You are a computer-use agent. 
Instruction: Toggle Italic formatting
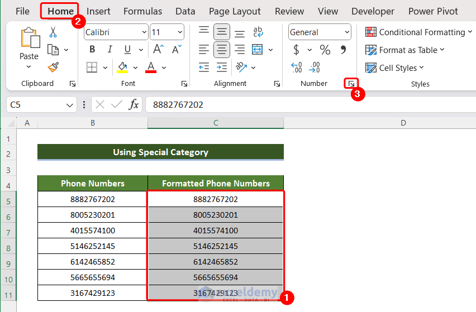coord(110,50)
